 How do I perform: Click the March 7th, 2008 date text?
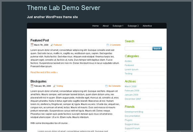click(41, 45)
